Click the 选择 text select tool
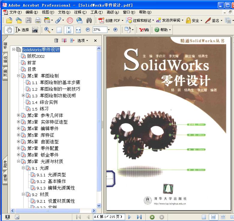Screen dimensions: 234x221 [22, 30]
